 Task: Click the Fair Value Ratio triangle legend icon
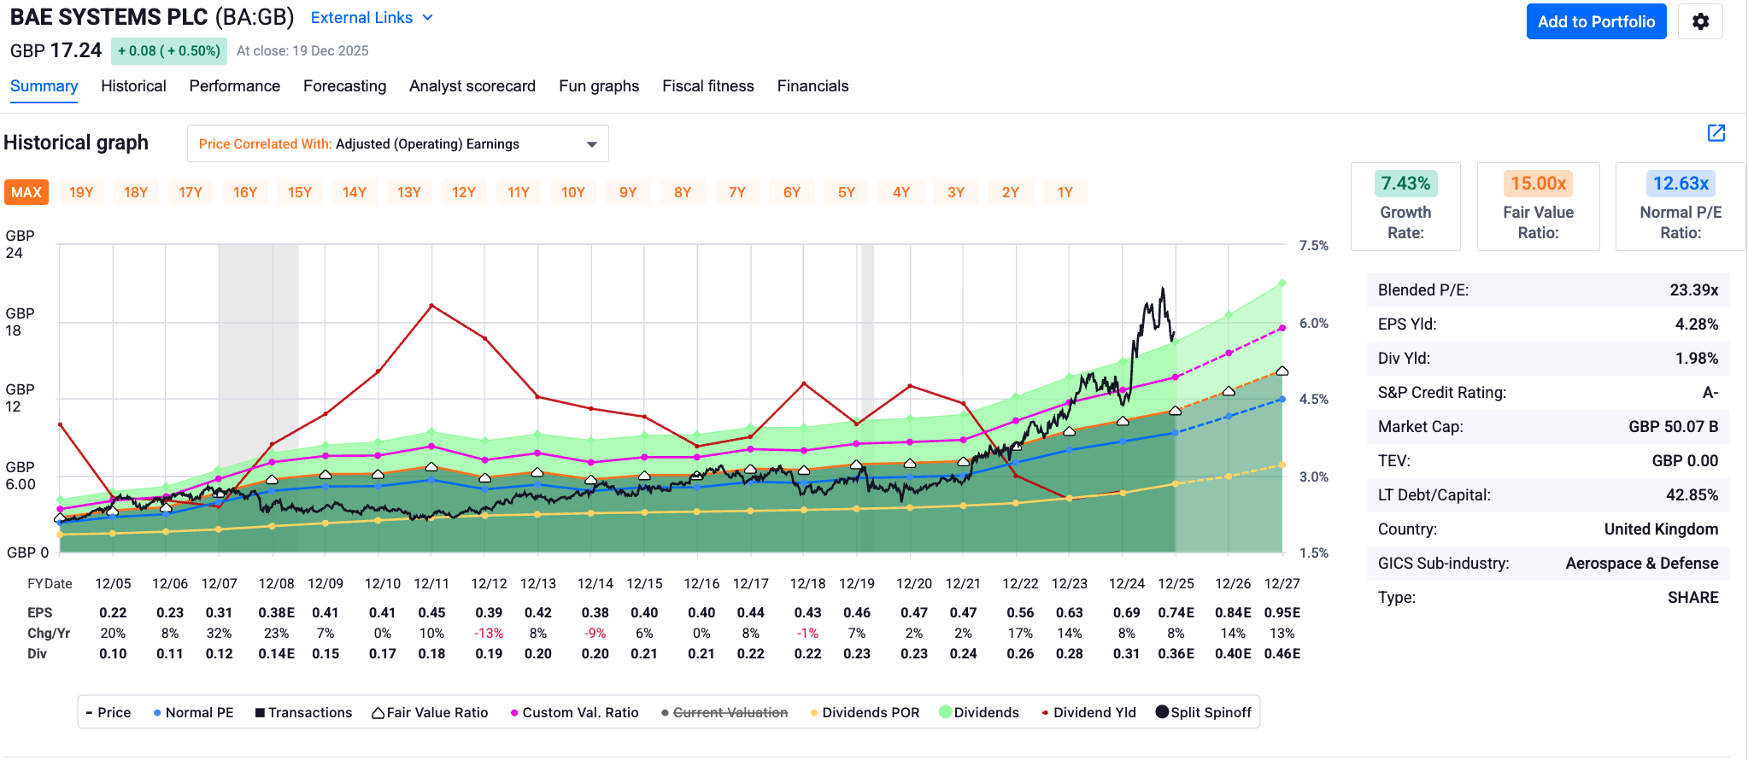point(378,713)
